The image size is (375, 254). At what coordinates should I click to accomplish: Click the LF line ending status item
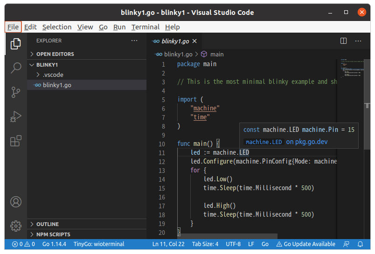(251, 244)
